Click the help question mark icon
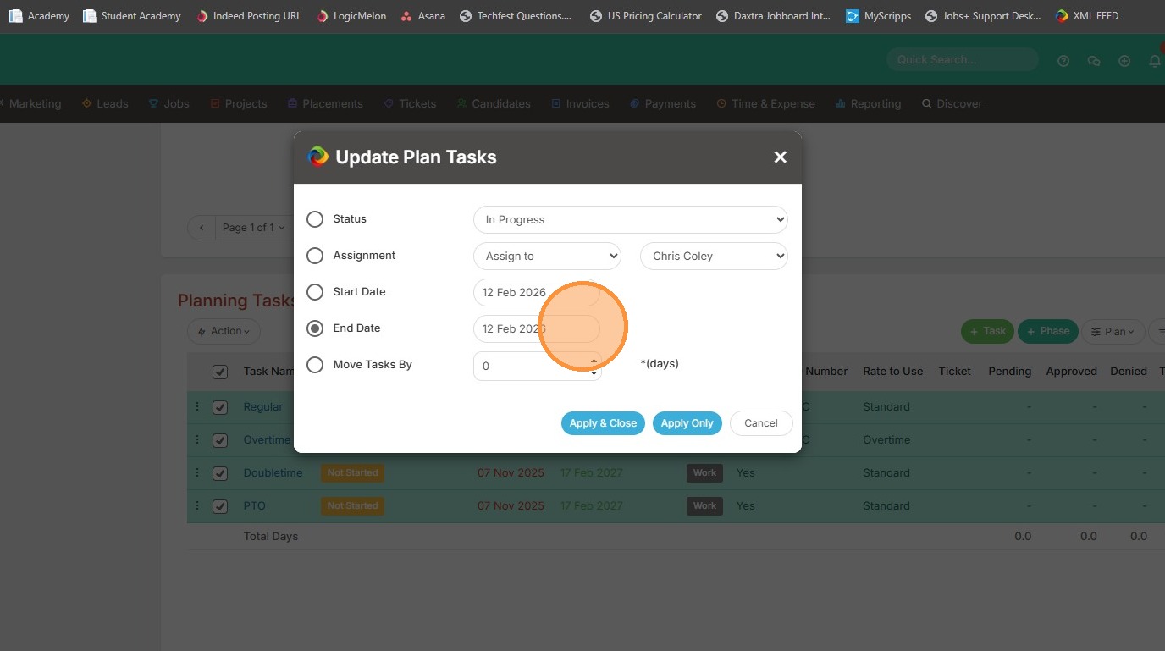Screen dimensions: 1165x651 tap(1063, 61)
